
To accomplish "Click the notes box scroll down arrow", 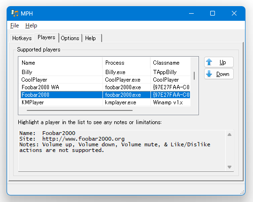I will pos(229,167).
